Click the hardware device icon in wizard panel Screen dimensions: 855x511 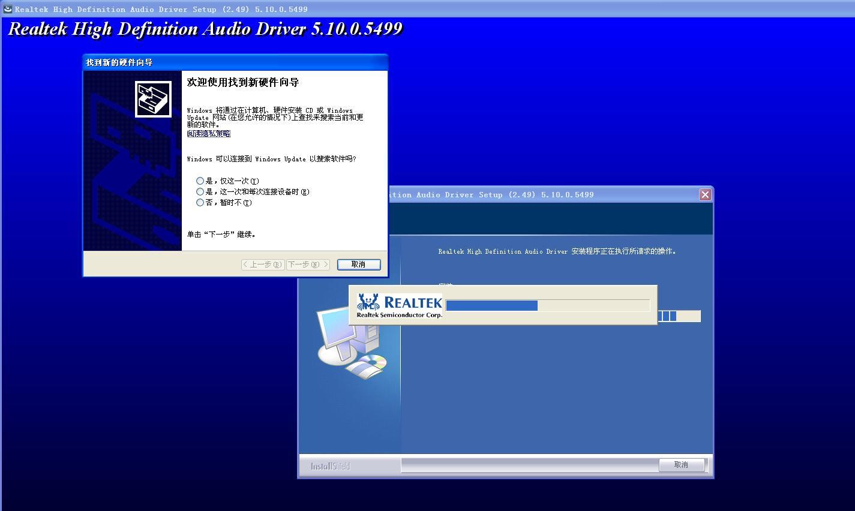pyautogui.click(x=153, y=98)
